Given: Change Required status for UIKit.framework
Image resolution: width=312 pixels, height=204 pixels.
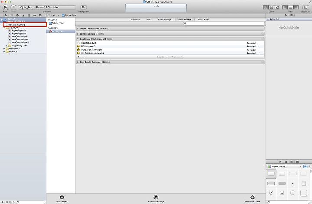Looking at the screenshot, I should click(252, 46).
